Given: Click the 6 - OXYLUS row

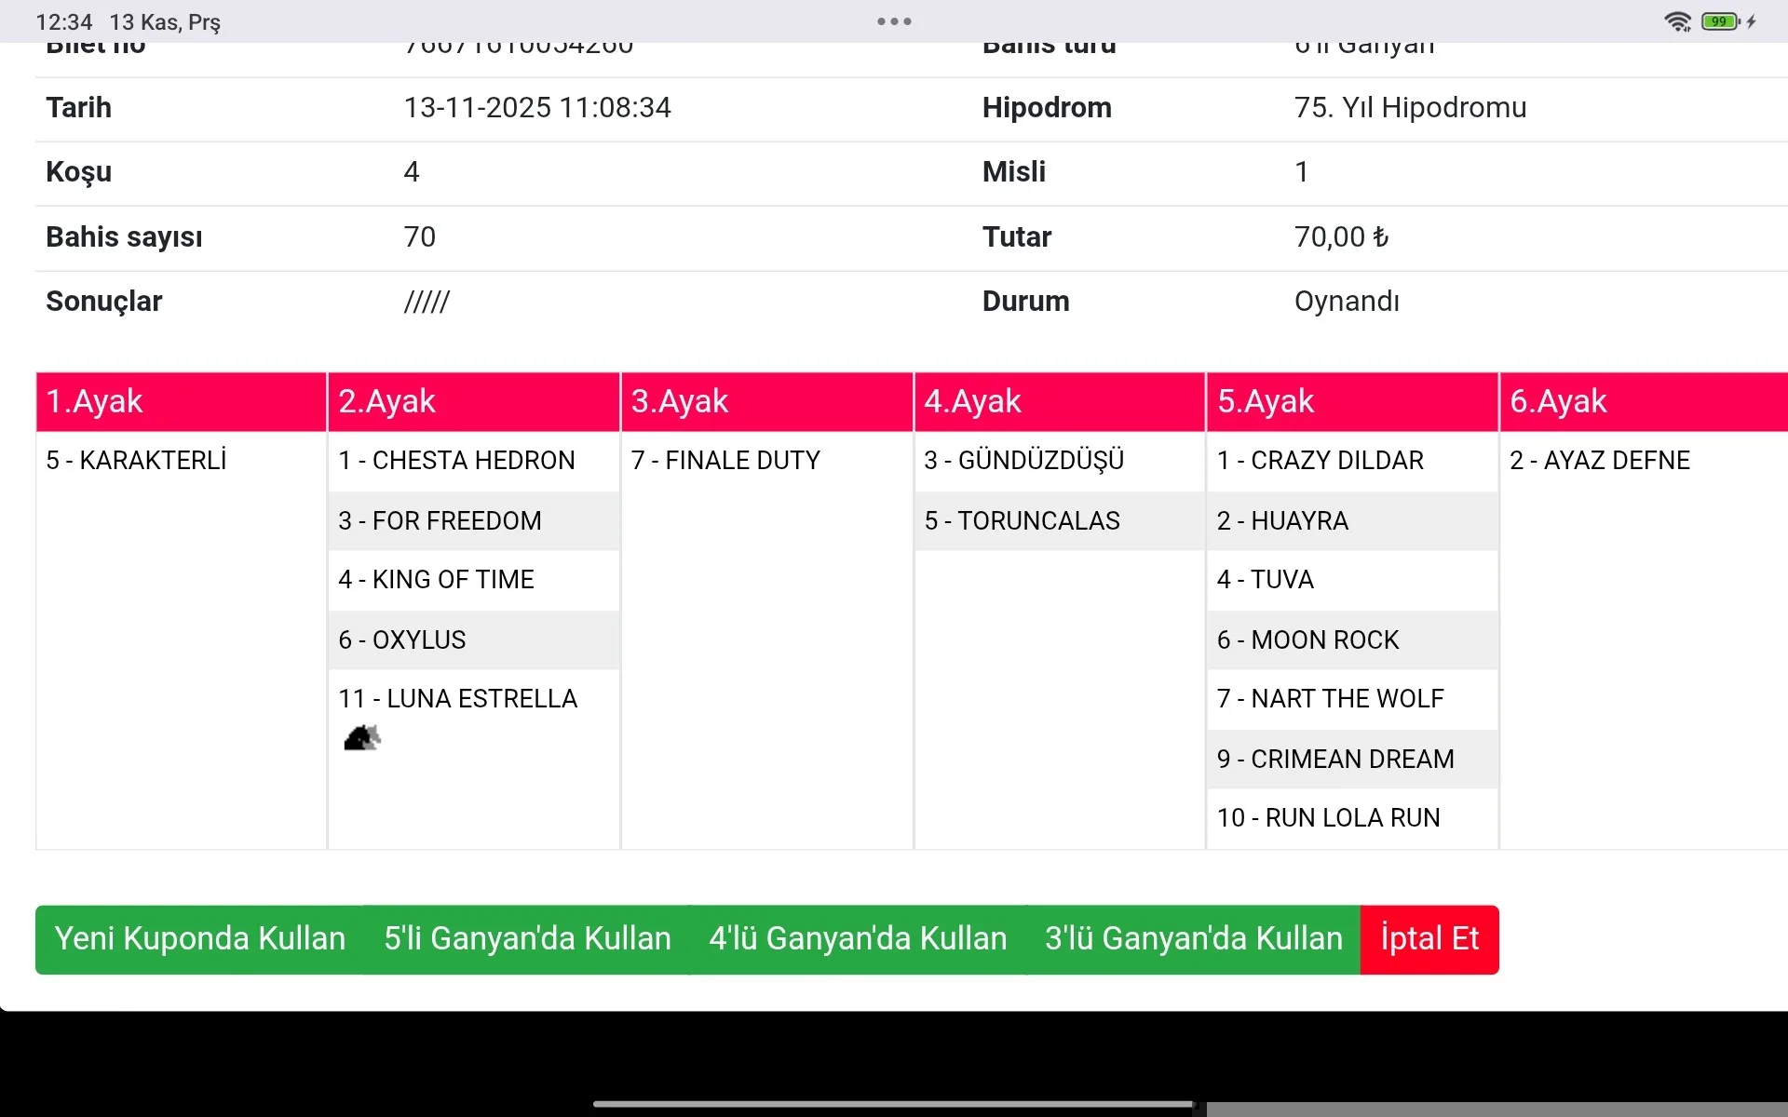Looking at the screenshot, I should (402, 640).
